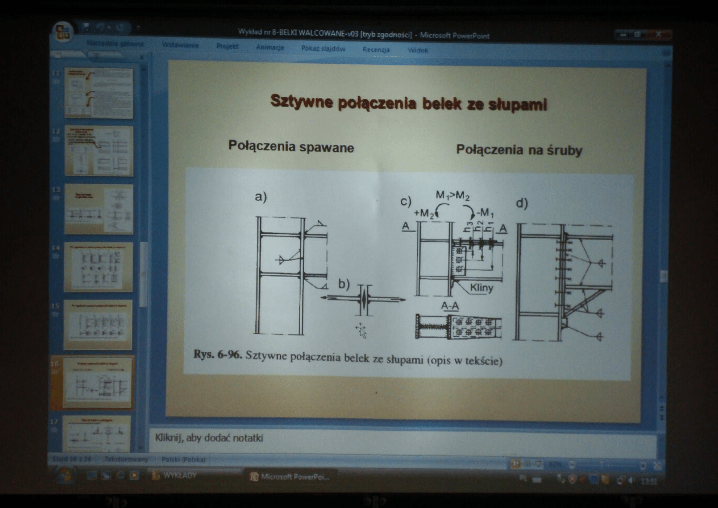The width and height of the screenshot is (718, 508).
Task: Start slide show from status bar icon
Action: 537,465
